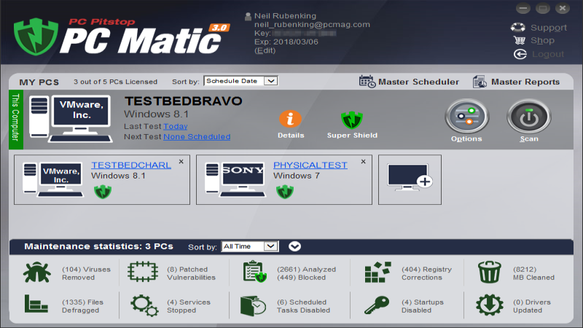Click the None Scheduled next test link
Screen dimensions: 583x328
[x=196, y=136]
